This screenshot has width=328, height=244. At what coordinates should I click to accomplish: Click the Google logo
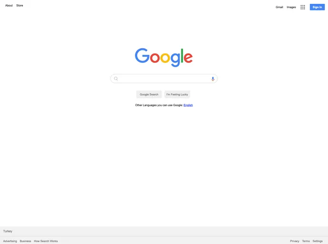click(x=164, y=58)
